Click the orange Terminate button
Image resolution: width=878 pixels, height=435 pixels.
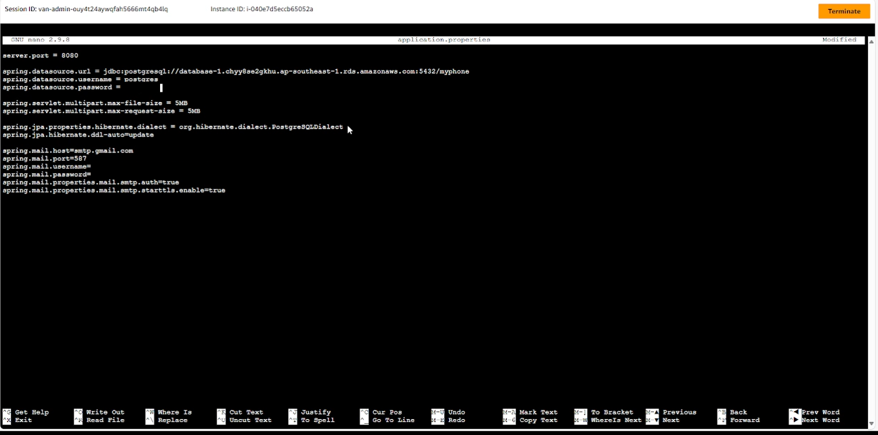(844, 11)
